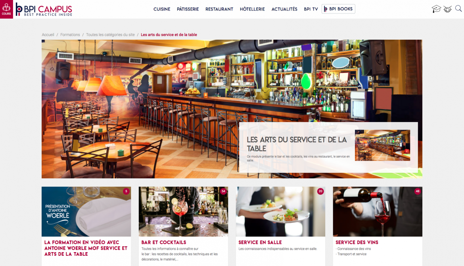Click the handshake icon in header
464x266 pixels.
(x=447, y=9)
